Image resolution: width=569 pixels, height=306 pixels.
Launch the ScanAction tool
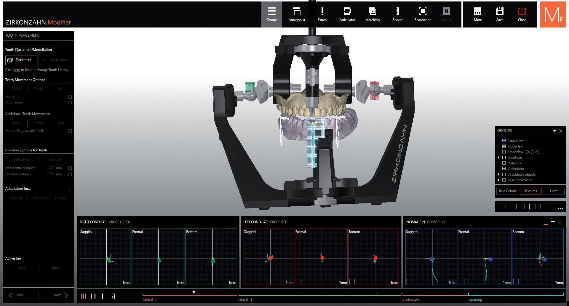point(423,14)
